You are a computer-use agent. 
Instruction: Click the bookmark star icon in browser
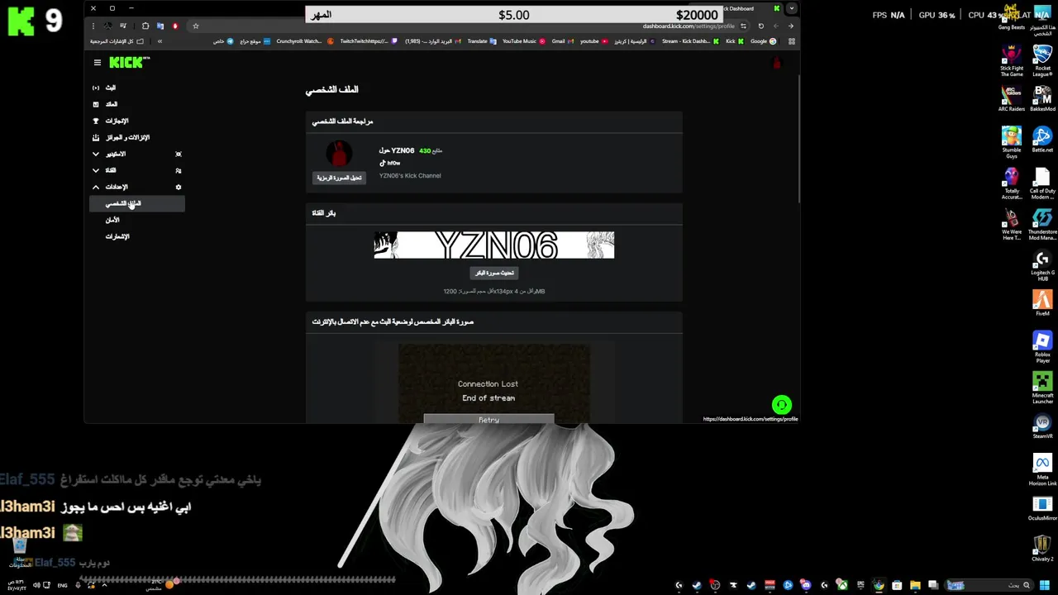click(196, 26)
